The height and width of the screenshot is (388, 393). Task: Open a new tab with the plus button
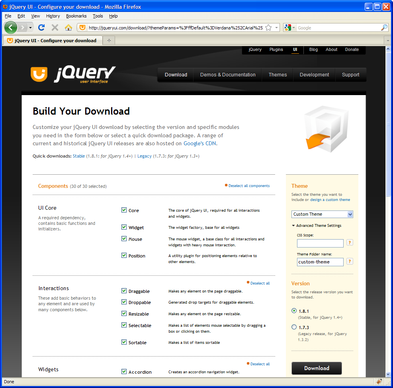(109, 40)
